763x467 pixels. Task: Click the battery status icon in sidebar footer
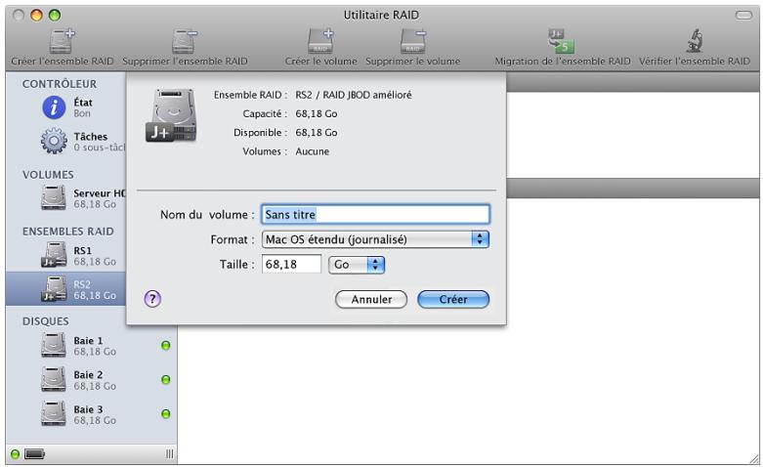click(34, 454)
